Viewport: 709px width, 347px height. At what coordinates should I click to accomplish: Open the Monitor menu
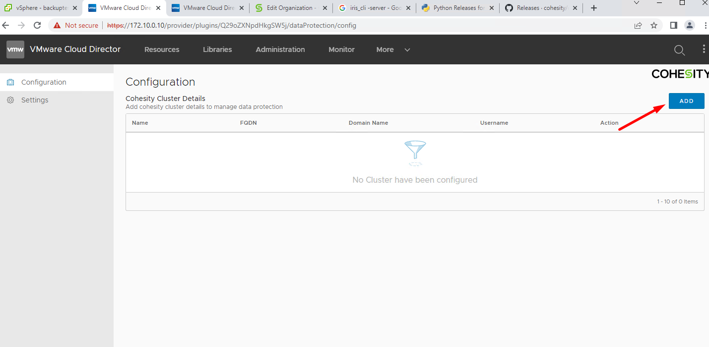coord(341,50)
